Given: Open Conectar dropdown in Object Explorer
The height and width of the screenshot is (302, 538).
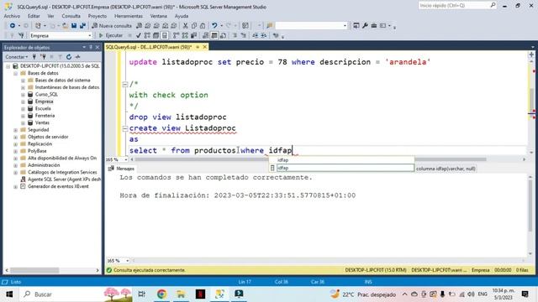Looking at the screenshot, I should (x=17, y=57).
